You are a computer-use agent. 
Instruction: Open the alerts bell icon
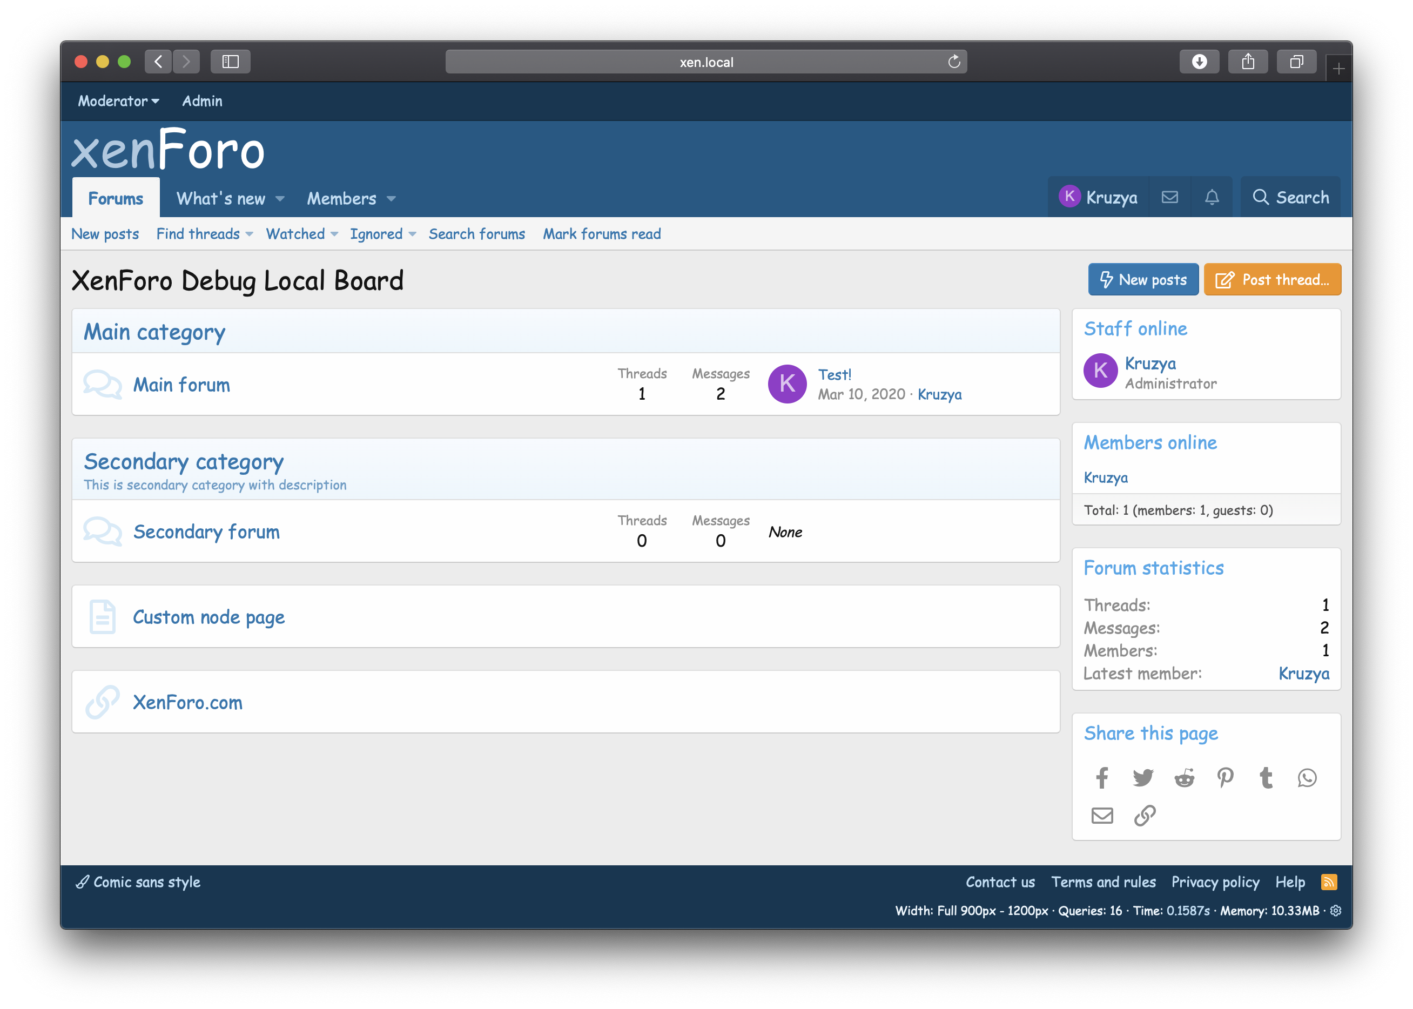coord(1212,197)
